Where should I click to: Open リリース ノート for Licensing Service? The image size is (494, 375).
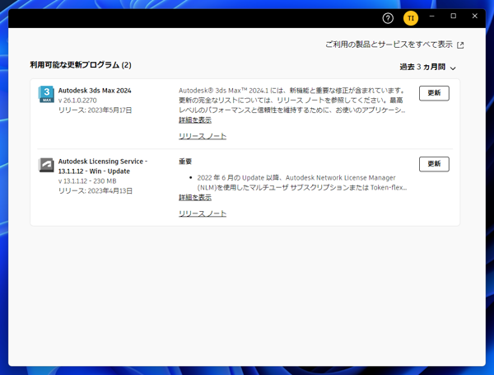pos(203,213)
